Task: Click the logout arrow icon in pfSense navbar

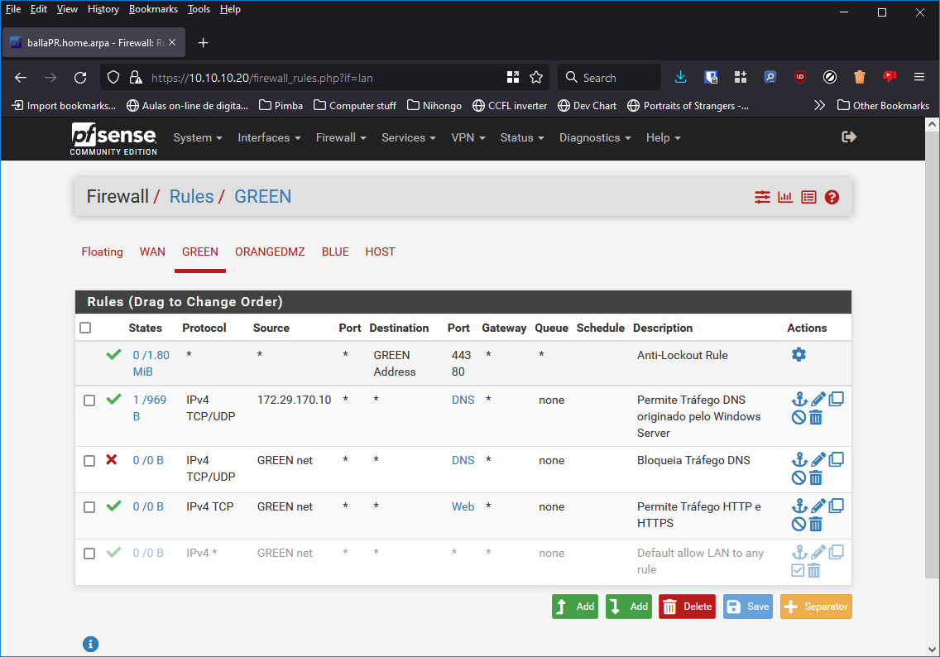Action: pyautogui.click(x=849, y=137)
